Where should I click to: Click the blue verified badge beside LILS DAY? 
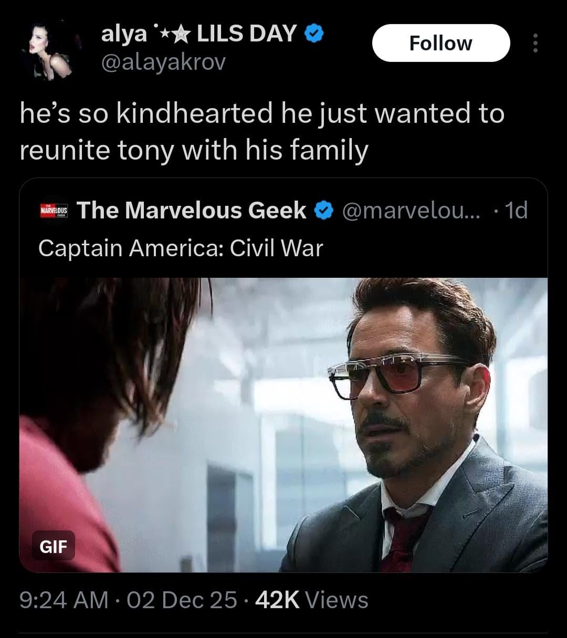(314, 34)
